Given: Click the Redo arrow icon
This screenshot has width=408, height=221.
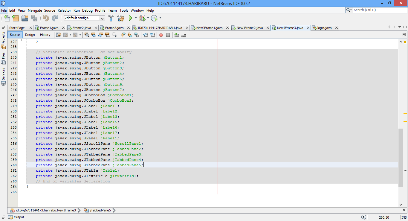Looking at the screenshot, I should [x=55, y=18].
